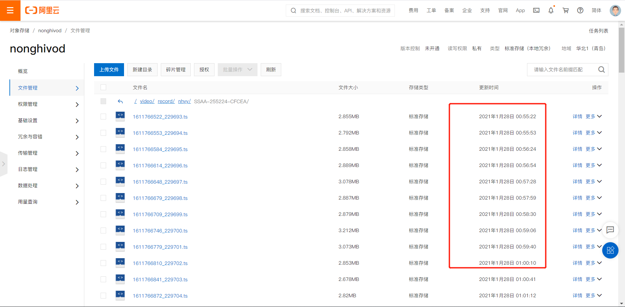Click file icon for 1611766522_229693.ts
Image resolution: width=625 pixels, height=307 pixels.
[x=120, y=116]
